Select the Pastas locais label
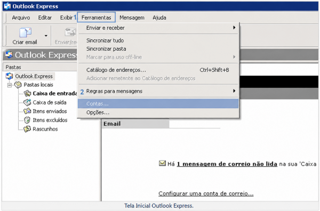Screen dimensions: 320x211 click(38, 85)
